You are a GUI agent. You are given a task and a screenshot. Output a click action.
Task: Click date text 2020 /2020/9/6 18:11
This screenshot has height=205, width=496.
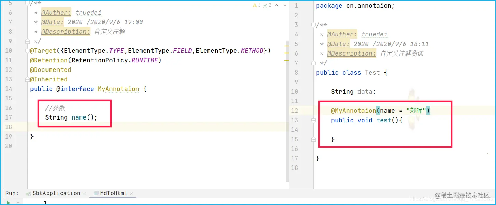point(391,44)
